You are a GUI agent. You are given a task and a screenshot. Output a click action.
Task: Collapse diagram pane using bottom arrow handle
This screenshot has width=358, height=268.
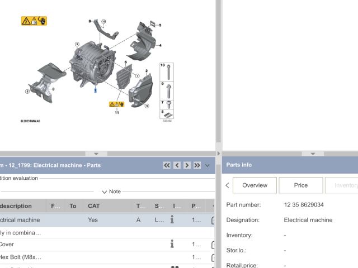pos(96,154)
